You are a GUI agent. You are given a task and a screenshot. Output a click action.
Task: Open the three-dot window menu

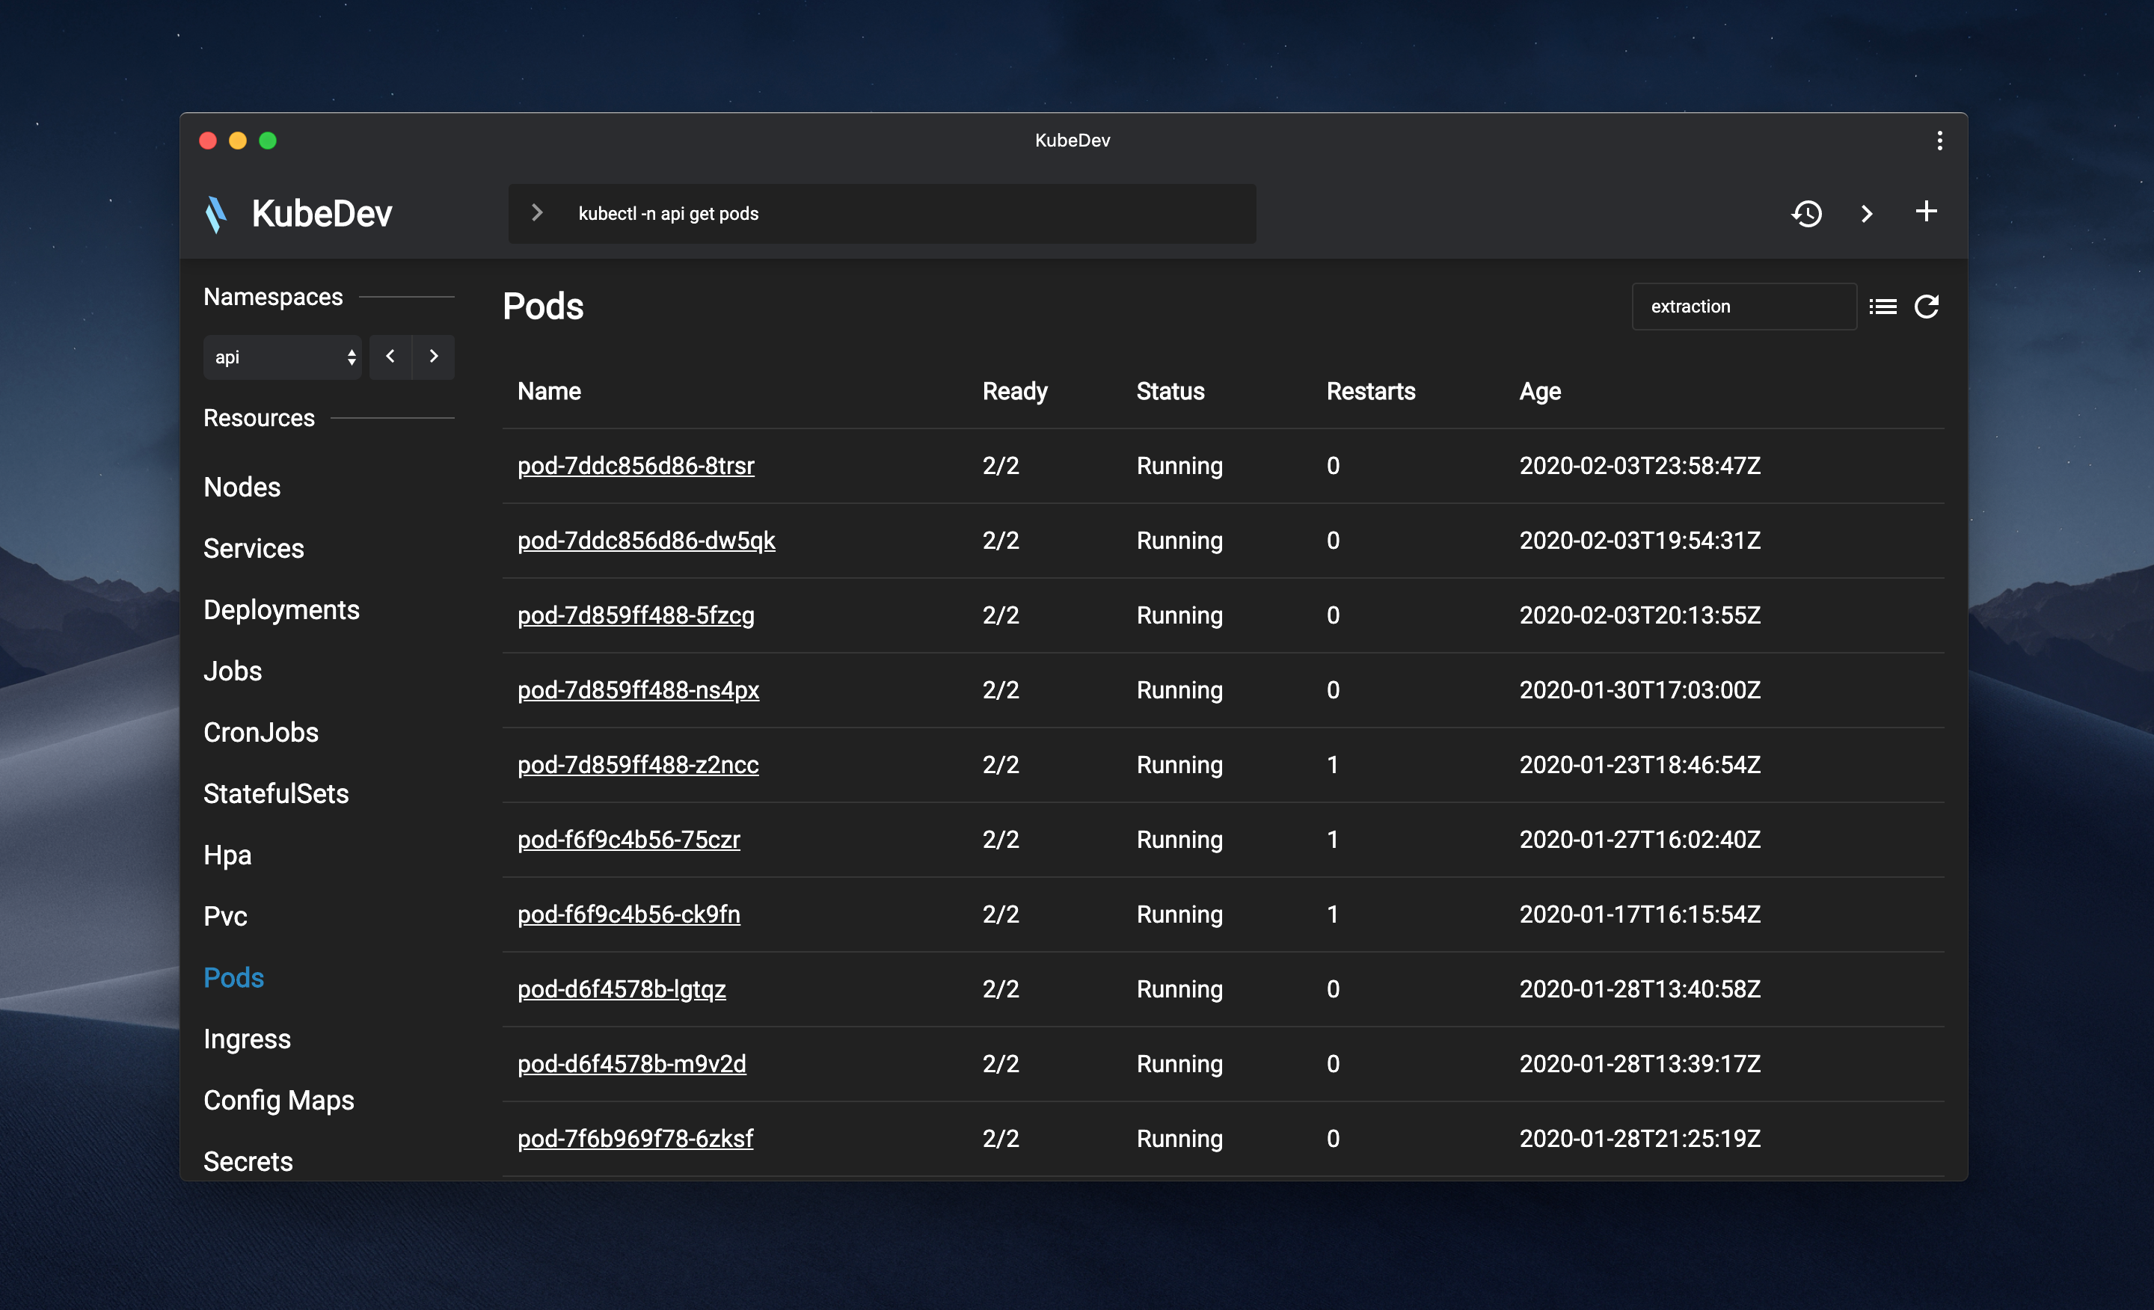(1939, 141)
